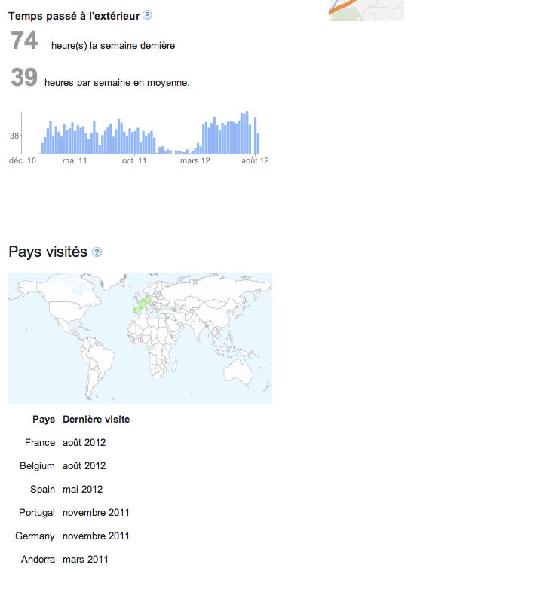Image resolution: width=552 pixels, height=592 pixels.
Task: Select the 'Pays visités' heading
Action: coord(48,252)
